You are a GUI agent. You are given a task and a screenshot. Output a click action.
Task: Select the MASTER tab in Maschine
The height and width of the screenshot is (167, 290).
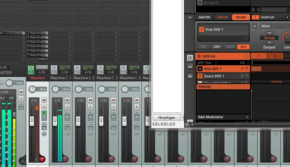point(204,17)
